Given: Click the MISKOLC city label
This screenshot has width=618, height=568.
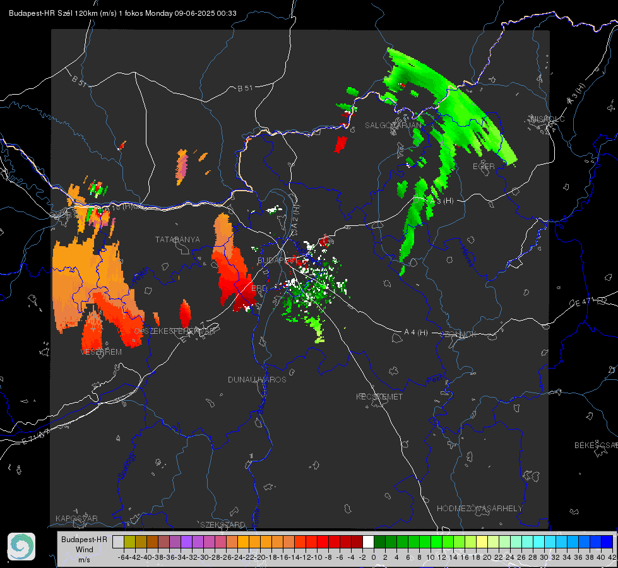Looking at the screenshot, I should click(547, 119).
